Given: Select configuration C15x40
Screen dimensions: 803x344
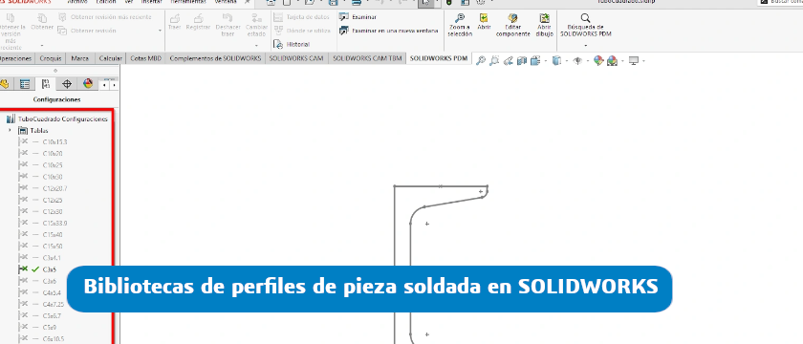Looking at the screenshot, I should tap(53, 234).
